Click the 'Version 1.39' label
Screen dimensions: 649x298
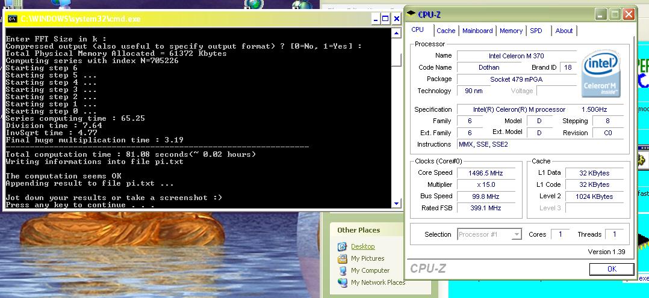[606, 252]
